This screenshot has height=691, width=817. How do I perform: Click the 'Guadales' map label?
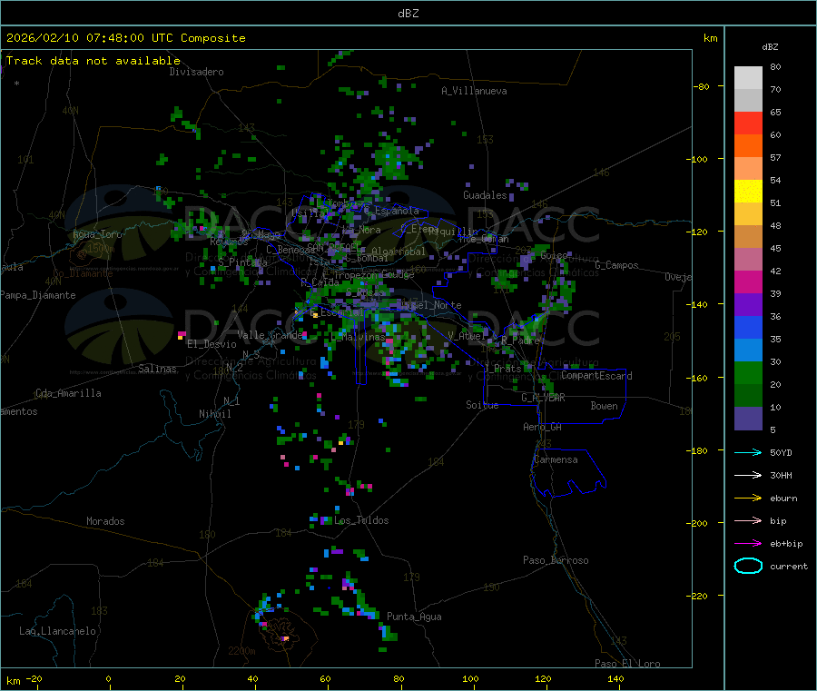pyautogui.click(x=485, y=195)
